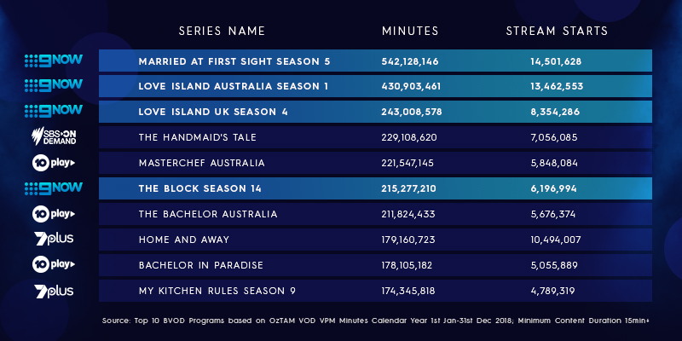Click the 10 play logo beside MasterChef Australia

pyautogui.click(x=53, y=163)
